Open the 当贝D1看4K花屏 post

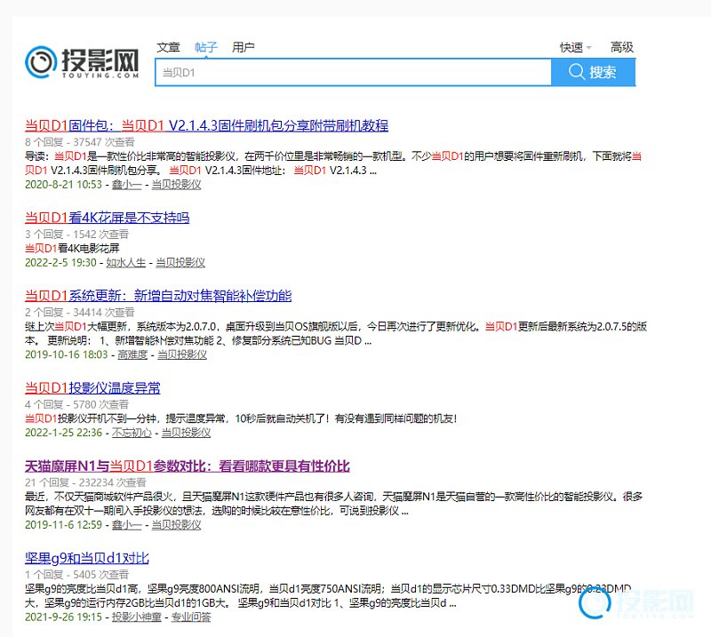click(107, 218)
